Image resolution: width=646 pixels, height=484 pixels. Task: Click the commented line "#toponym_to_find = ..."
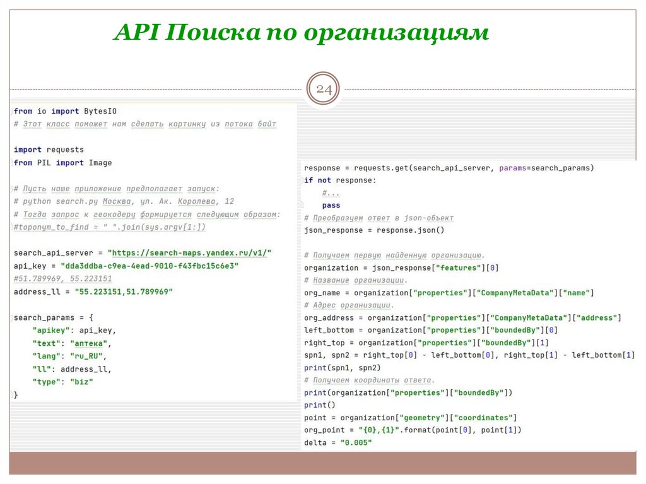[110, 227]
